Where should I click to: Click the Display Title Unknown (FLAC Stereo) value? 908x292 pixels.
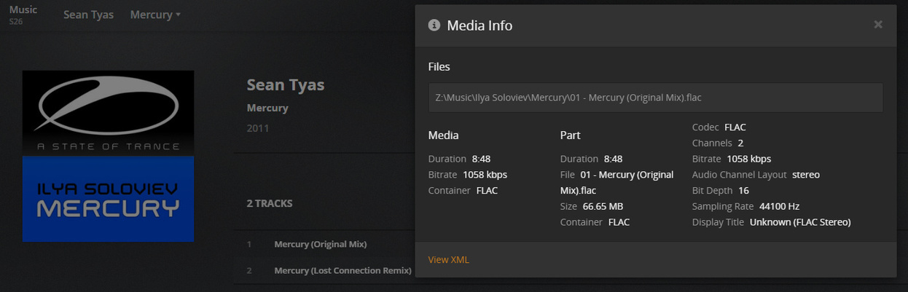pyautogui.click(x=800, y=222)
